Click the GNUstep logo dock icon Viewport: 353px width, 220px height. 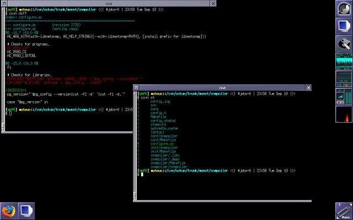click(x=344, y=9)
